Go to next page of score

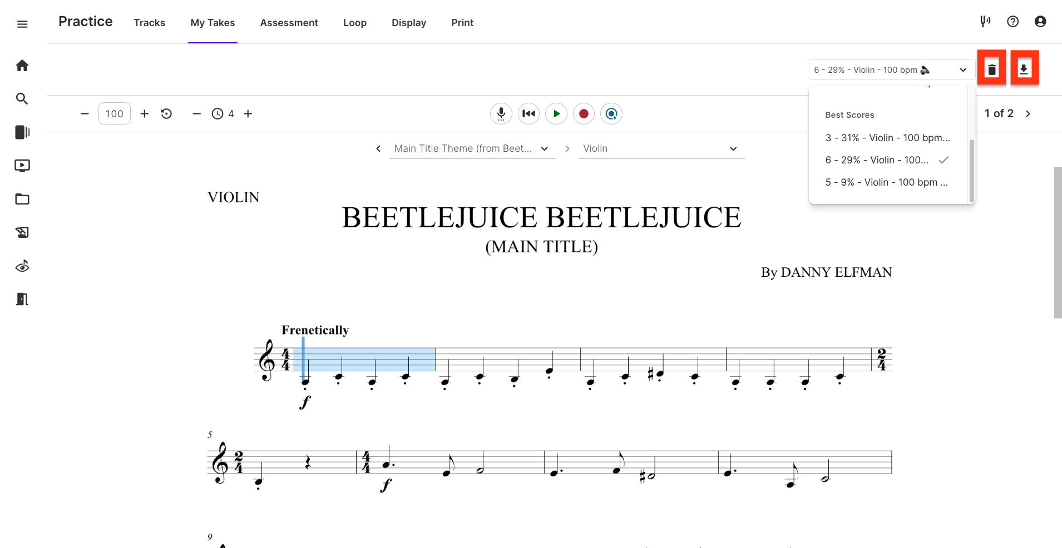(1028, 113)
